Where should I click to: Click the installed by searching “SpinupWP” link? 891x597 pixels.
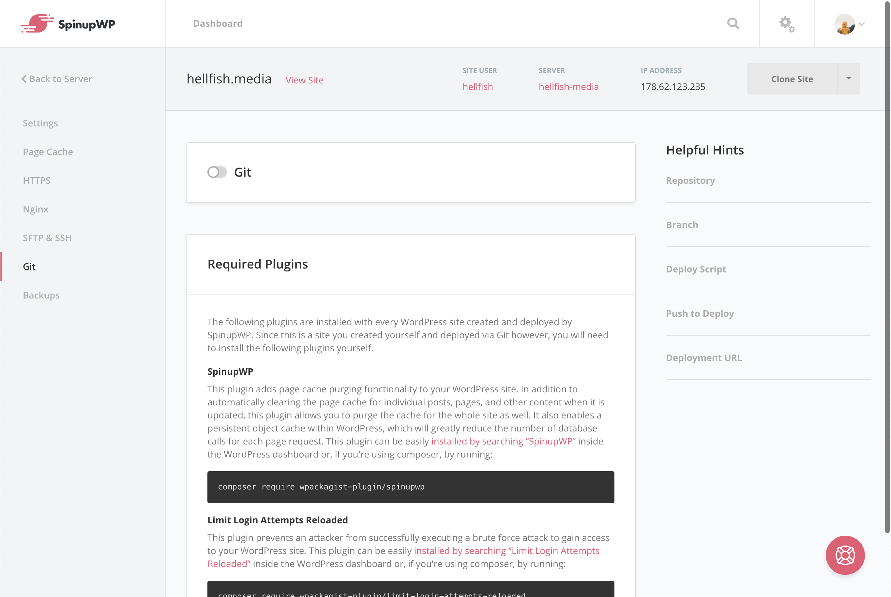click(503, 441)
